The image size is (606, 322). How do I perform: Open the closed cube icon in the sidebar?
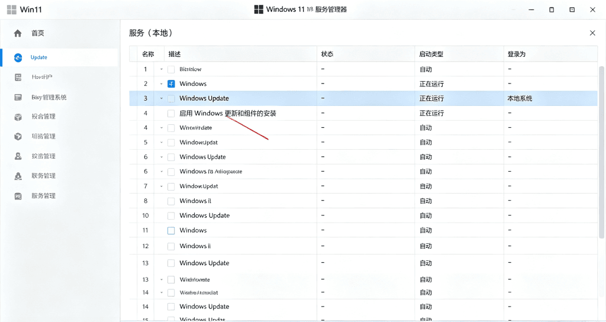(x=18, y=137)
